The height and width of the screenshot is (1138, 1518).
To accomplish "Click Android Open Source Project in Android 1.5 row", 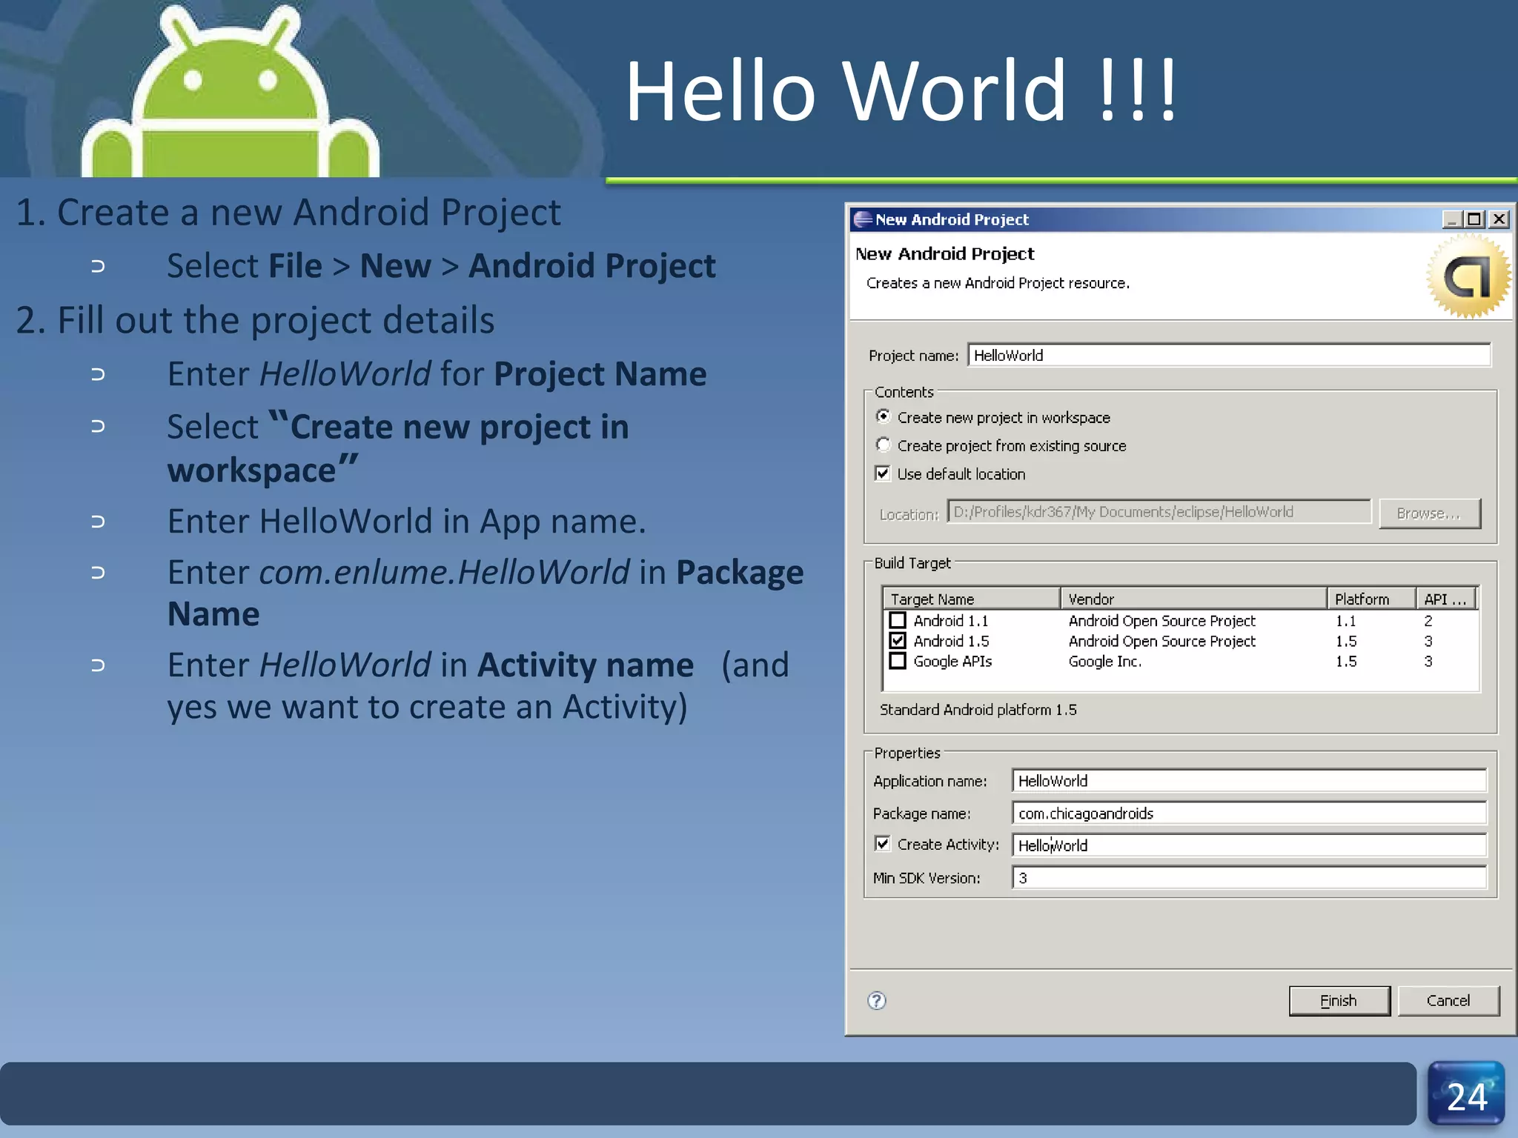I will pos(1161,641).
